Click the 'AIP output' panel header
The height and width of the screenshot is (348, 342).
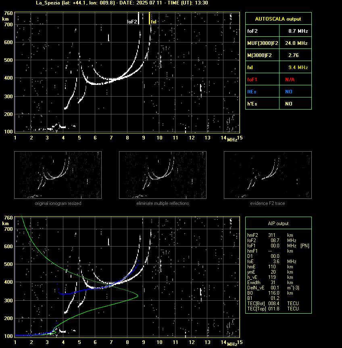coord(278,224)
